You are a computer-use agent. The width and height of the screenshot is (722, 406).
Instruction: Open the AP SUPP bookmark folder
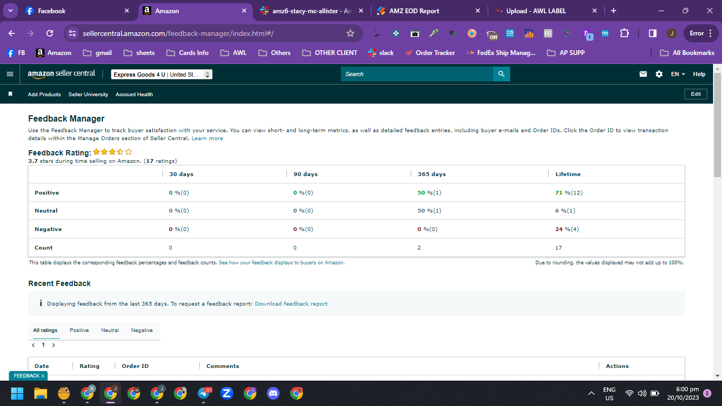coord(566,53)
